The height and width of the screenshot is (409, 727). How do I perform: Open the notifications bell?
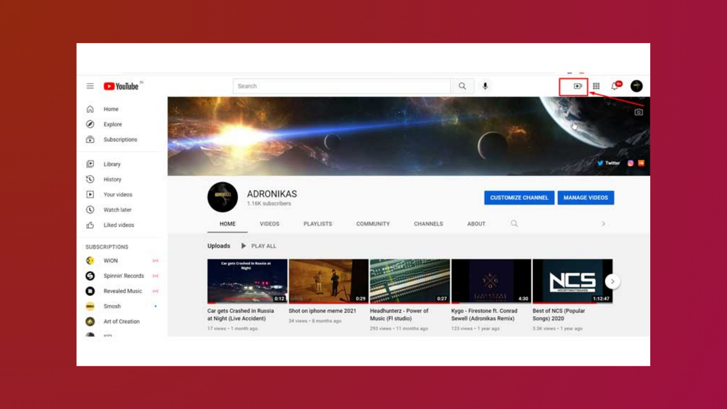pyautogui.click(x=615, y=86)
